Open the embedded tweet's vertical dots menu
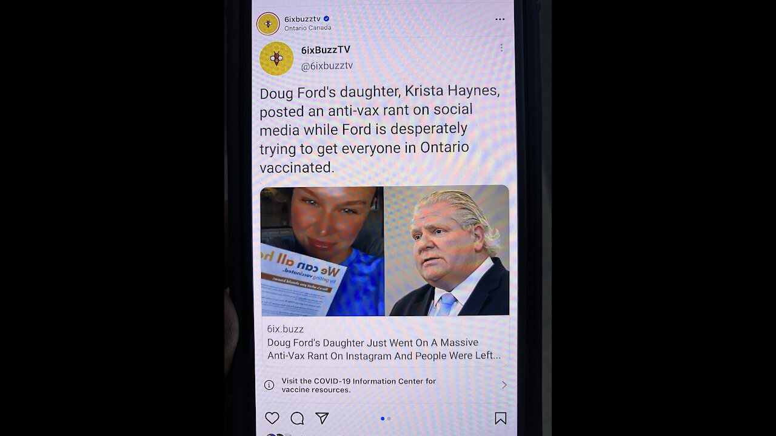 (501, 48)
